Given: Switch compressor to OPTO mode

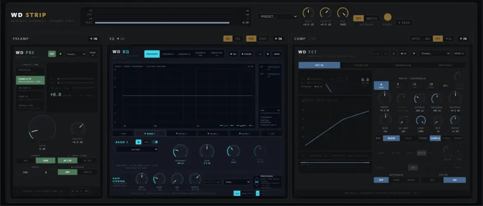Looking at the screenshot, I should coord(416,39).
